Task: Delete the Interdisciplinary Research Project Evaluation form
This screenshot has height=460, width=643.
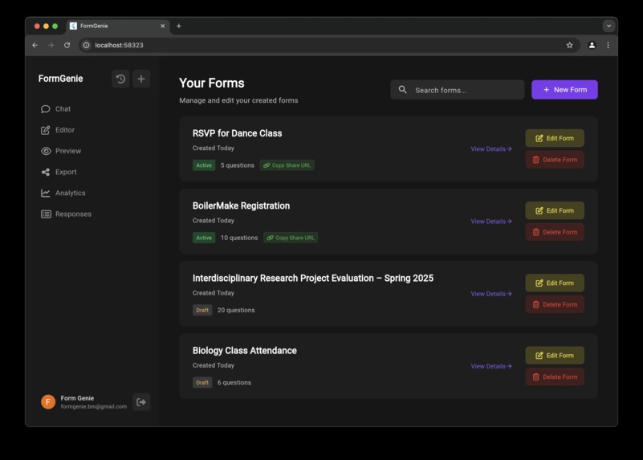Action: click(555, 304)
